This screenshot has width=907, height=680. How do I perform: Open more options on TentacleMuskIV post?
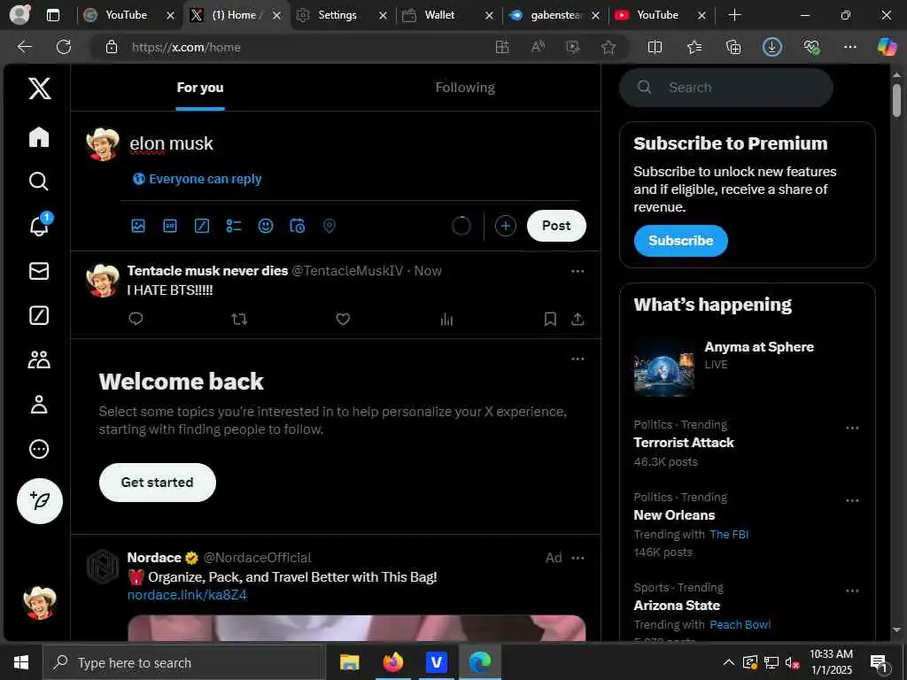coord(578,271)
